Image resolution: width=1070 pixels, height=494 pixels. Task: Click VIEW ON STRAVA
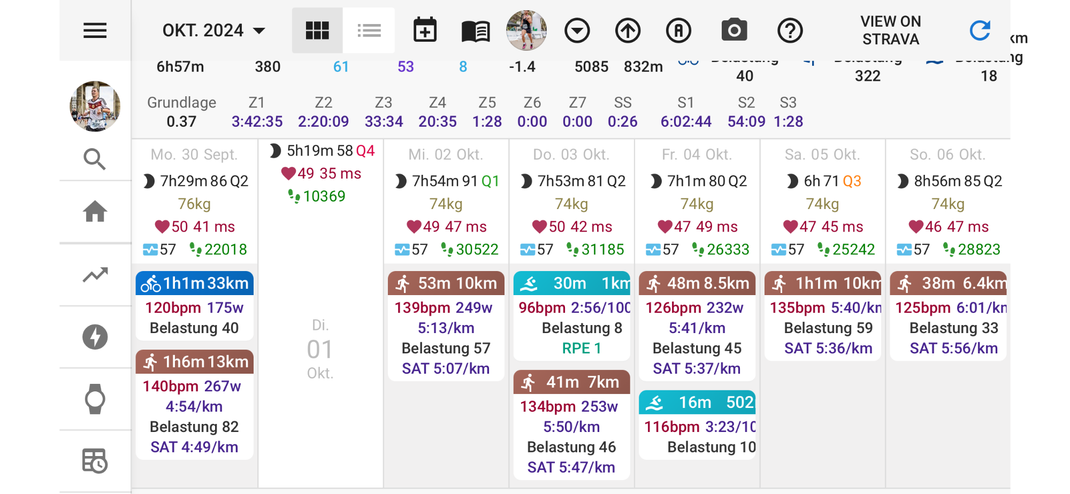890,30
